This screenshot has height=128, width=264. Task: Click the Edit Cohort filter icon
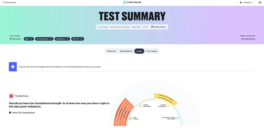[x=11, y=39]
